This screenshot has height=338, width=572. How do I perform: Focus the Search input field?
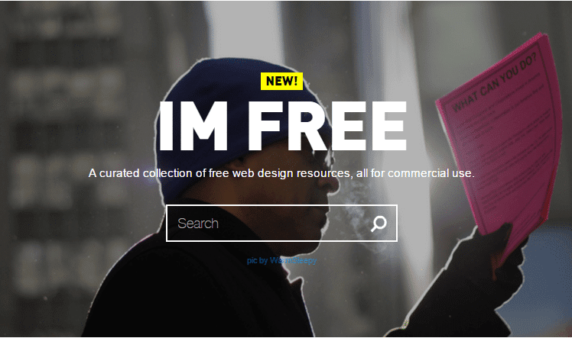tap(281, 223)
